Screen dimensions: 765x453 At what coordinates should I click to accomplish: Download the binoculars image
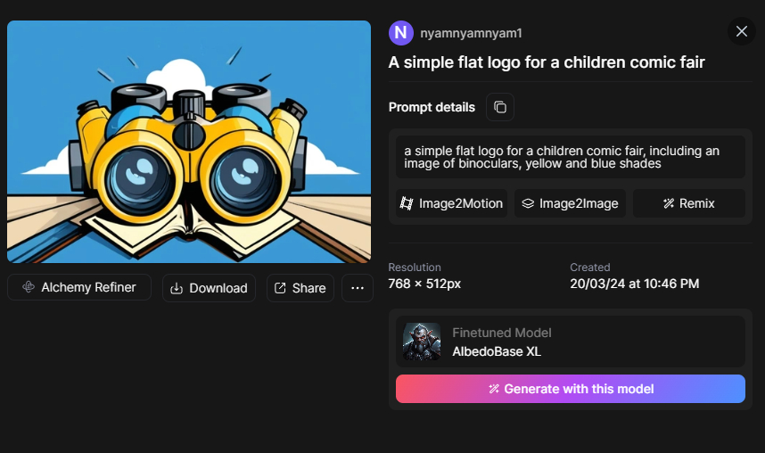click(x=209, y=288)
